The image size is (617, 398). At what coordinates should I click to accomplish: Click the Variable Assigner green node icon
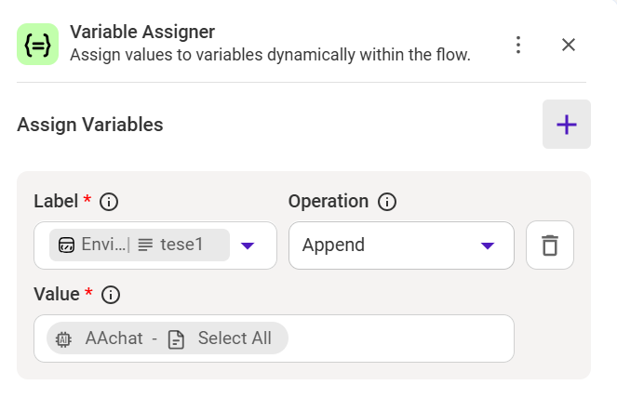pos(37,44)
